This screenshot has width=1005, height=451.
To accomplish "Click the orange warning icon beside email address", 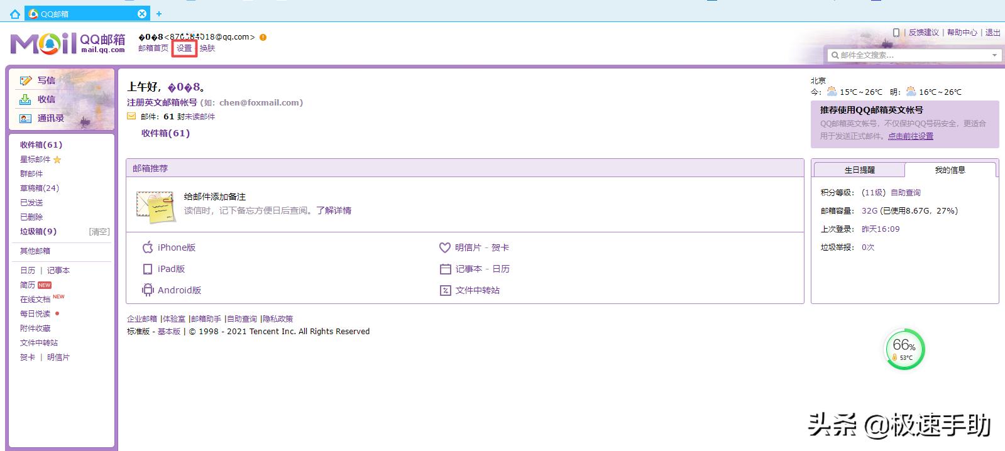I will 263,37.
